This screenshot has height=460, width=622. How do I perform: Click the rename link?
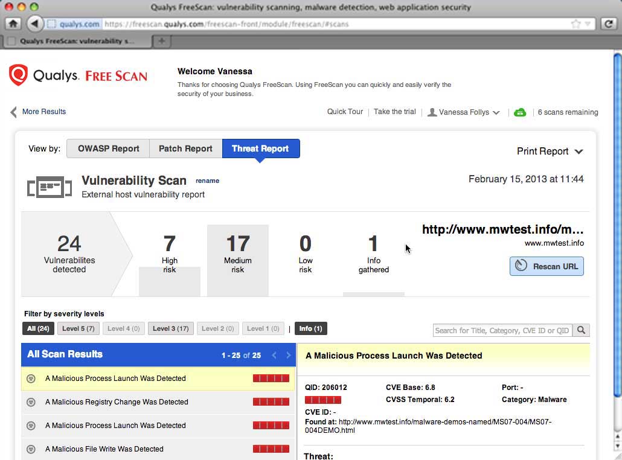click(x=207, y=181)
